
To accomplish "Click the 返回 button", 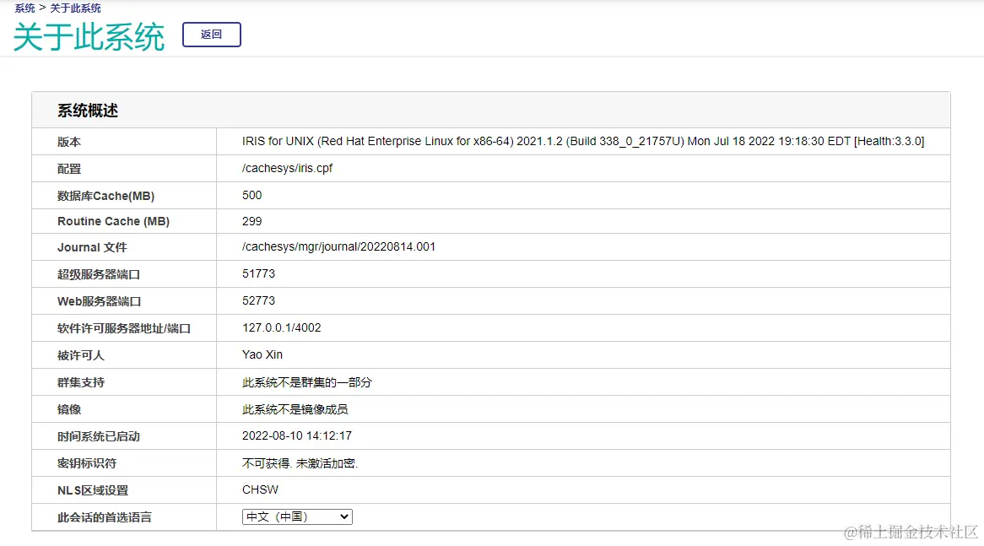I will point(212,35).
